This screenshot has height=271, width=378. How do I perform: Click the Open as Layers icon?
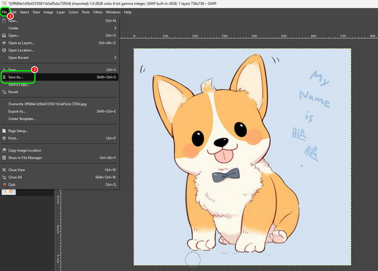(x=4, y=43)
